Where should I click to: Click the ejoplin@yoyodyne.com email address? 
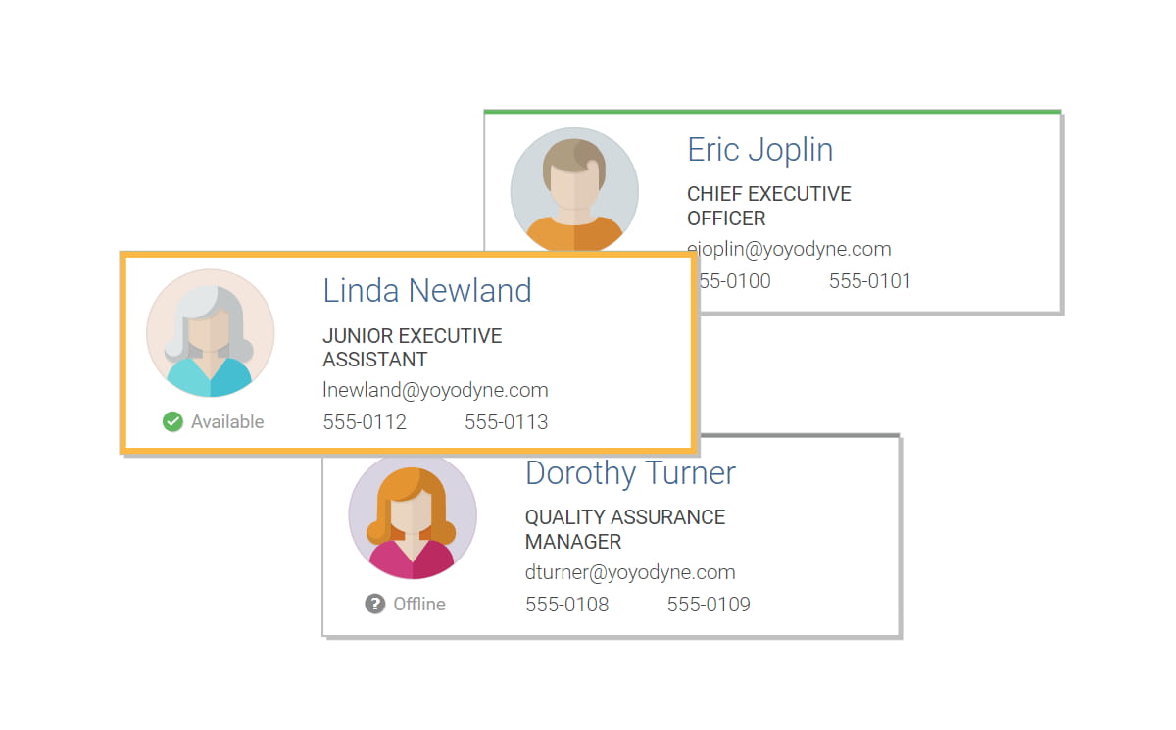click(792, 249)
